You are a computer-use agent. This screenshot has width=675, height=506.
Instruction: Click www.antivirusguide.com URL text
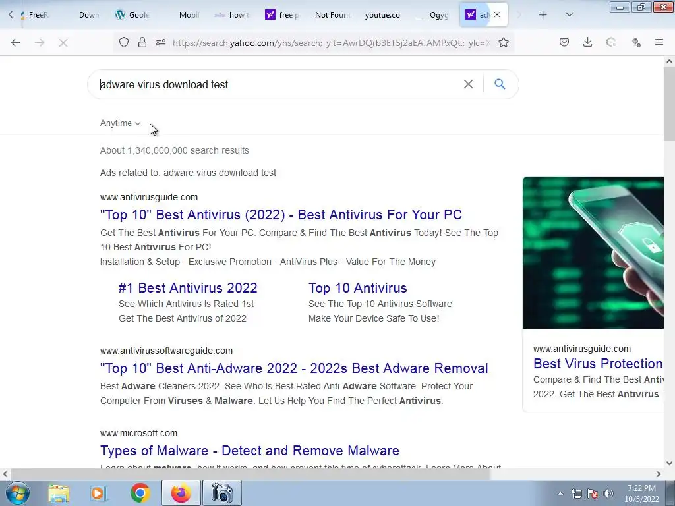point(149,197)
